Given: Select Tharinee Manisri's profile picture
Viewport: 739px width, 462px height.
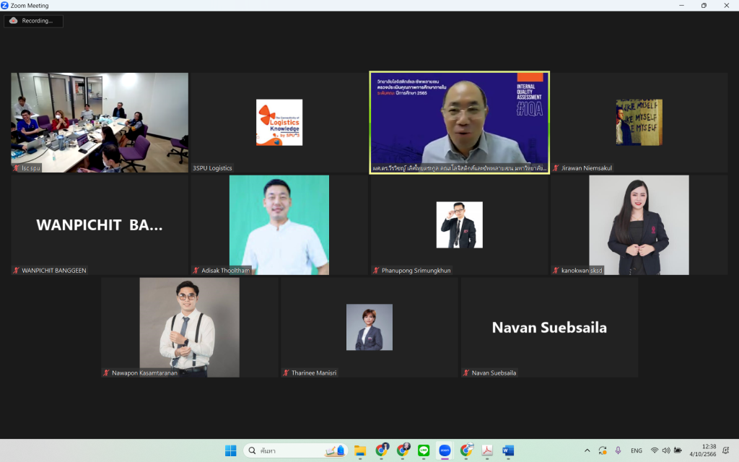Looking at the screenshot, I should pyautogui.click(x=369, y=327).
